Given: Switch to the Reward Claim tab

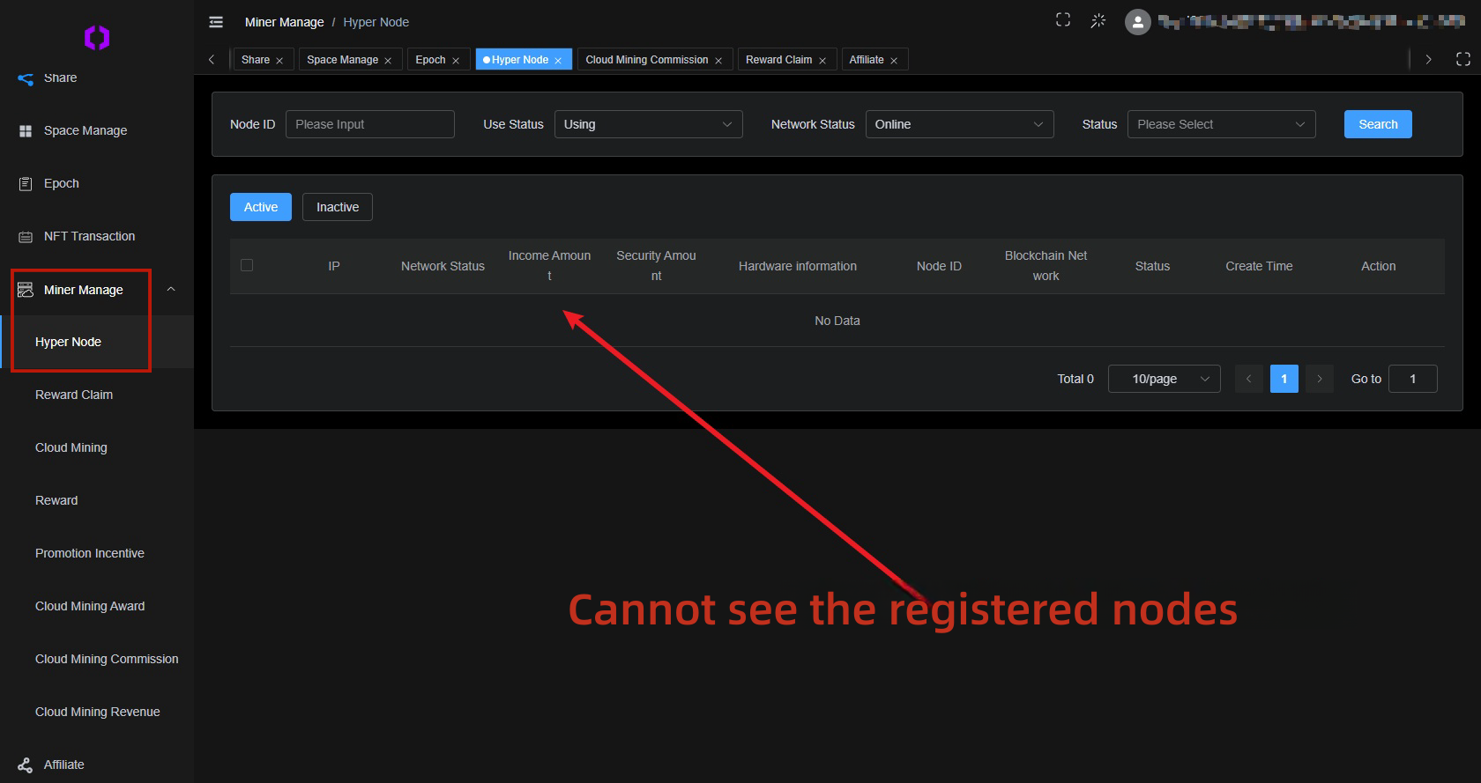Looking at the screenshot, I should [778, 60].
